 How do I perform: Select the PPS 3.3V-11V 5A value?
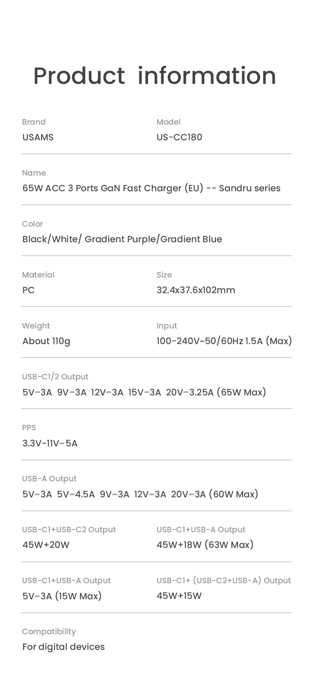[x=50, y=443]
